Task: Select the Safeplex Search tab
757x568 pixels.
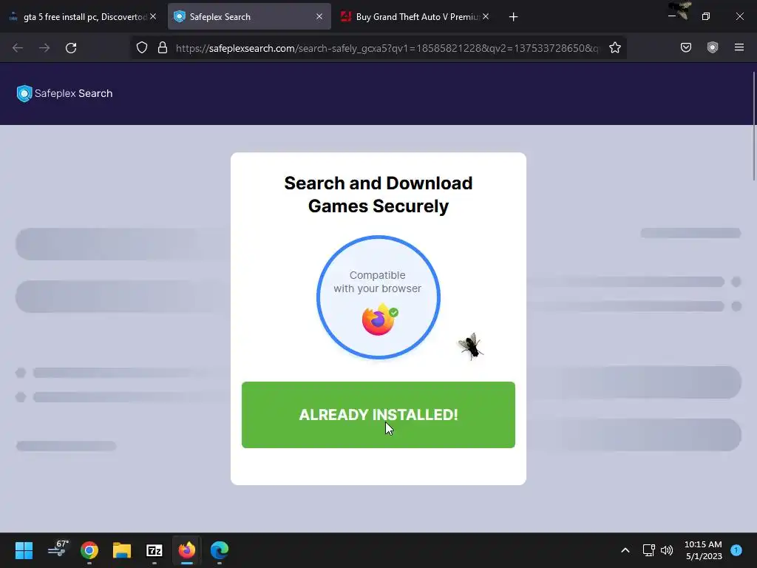Action: [x=248, y=17]
